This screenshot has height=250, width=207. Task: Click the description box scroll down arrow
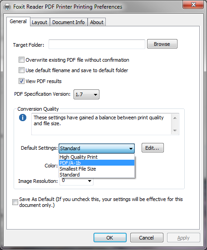coord(175,131)
